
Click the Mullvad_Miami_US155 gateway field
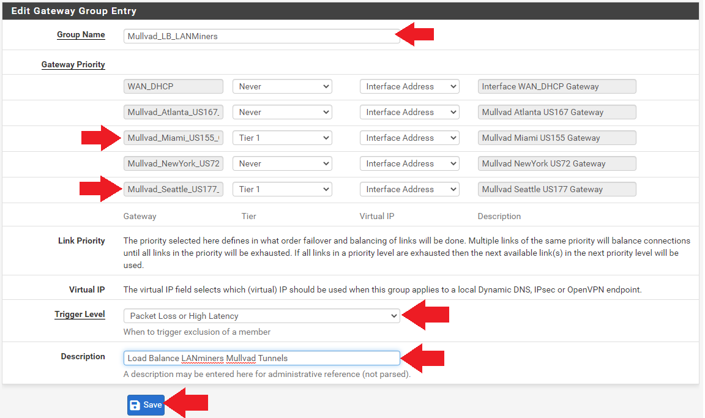[174, 138]
